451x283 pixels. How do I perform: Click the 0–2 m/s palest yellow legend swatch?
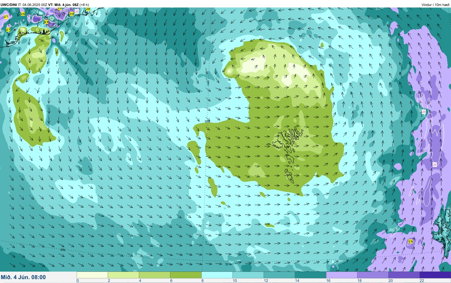pyautogui.click(x=92, y=275)
